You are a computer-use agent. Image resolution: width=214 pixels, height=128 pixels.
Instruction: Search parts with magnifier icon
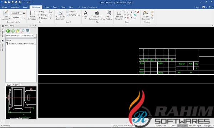click(22, 31)
